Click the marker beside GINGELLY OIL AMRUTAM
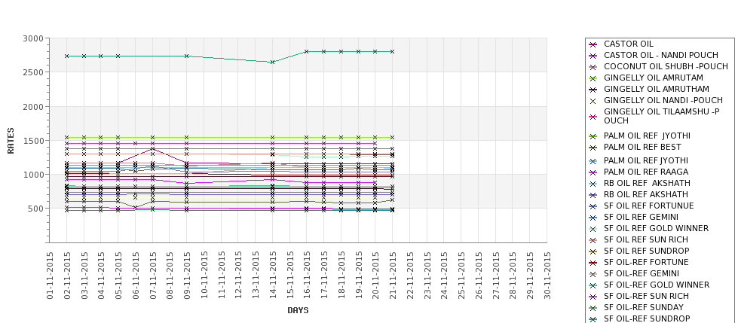The image size is (735, 323). [593, 78]
